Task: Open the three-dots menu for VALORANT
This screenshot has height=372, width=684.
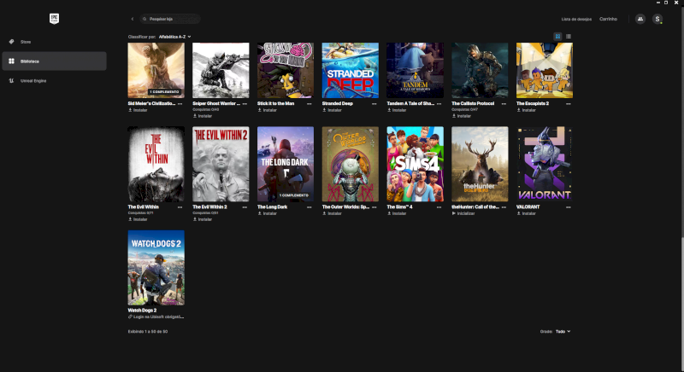Action: [569, 206]
